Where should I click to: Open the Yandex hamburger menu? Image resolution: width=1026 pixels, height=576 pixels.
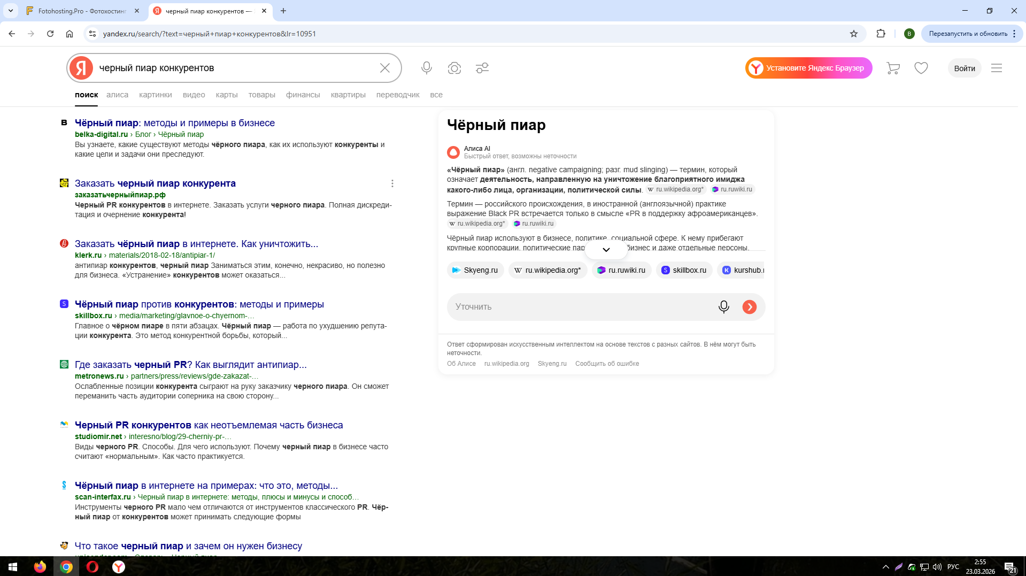tap(996, 68)
